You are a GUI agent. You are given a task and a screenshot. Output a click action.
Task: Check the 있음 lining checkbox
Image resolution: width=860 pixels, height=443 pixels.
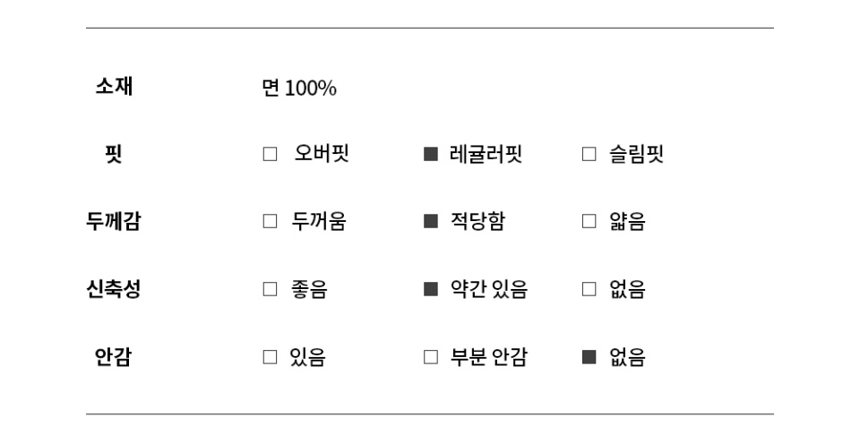pos(270,357)
